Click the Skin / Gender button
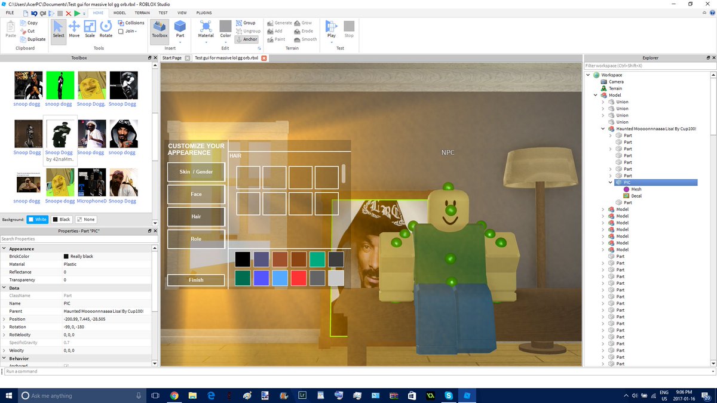The width and height of the screenshot is (717, 403). 196,172
